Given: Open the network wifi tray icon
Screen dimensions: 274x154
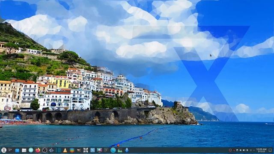Looking at the screenshot, I should click(251, 150).
